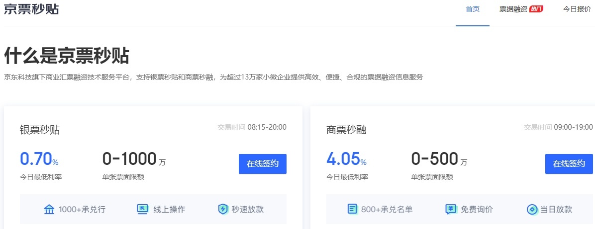
Task: Click the 免费询价 label
Action: point(477,209)
